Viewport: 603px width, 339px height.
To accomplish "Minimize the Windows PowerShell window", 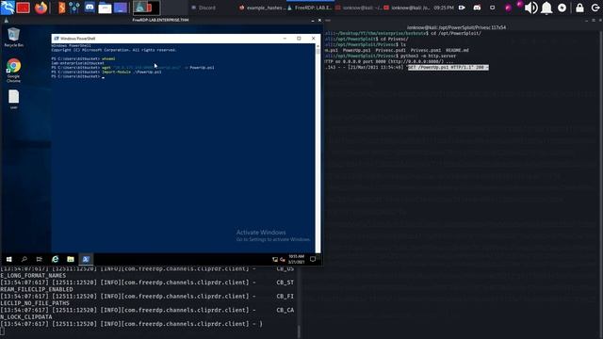I will click(285, 39).
